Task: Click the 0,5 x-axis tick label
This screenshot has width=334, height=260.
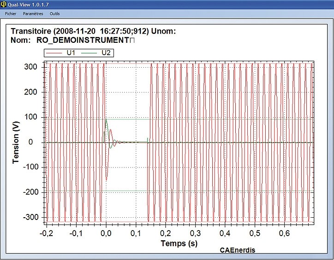Action: pos(255,233)
